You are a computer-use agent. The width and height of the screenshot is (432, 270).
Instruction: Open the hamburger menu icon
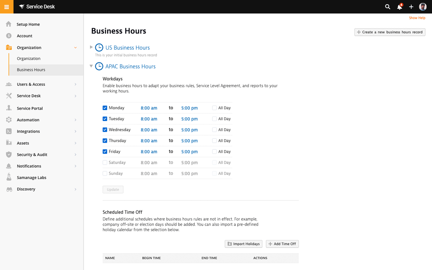7,7
